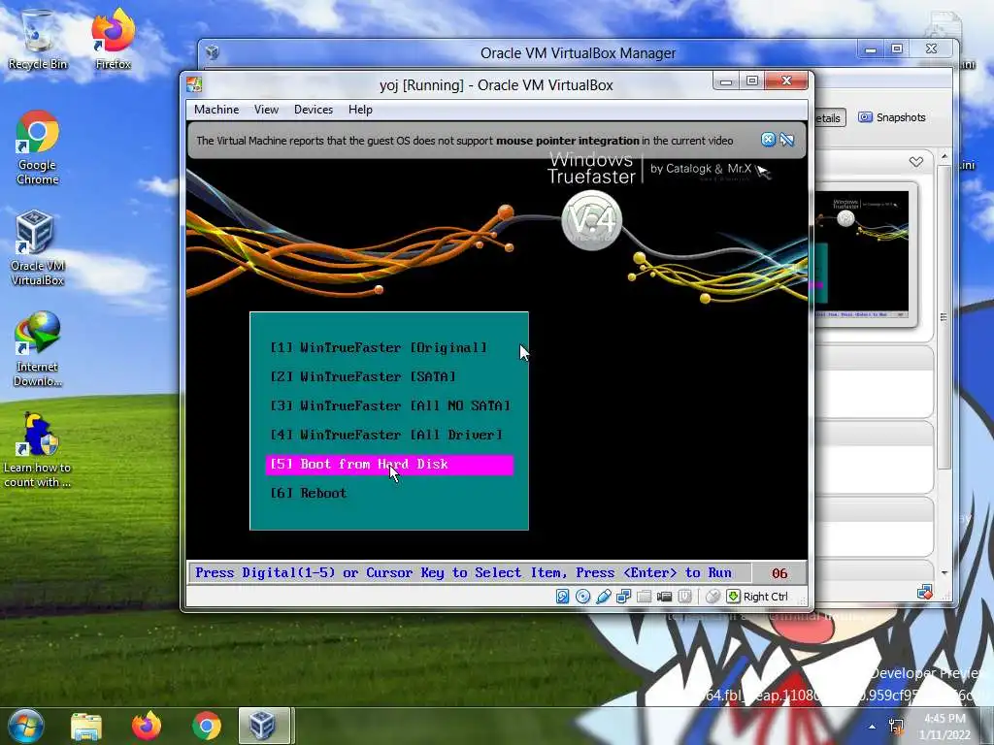The image size is (994, 745).
Task: Select Oracle VM VirtualBox desktop shortcut
Action: tap(38, 247)
